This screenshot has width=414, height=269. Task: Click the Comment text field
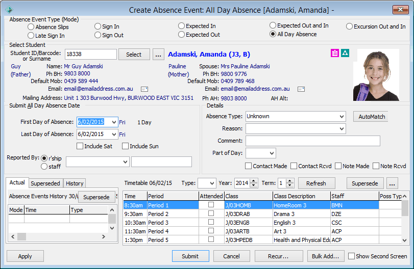pos(313,141)
